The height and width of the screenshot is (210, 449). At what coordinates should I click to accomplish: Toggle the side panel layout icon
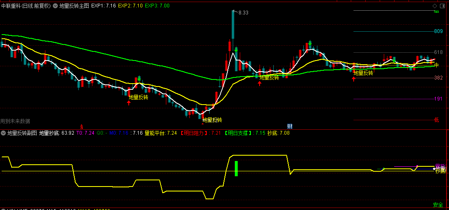pyautogui.click(x=442, y=6)
